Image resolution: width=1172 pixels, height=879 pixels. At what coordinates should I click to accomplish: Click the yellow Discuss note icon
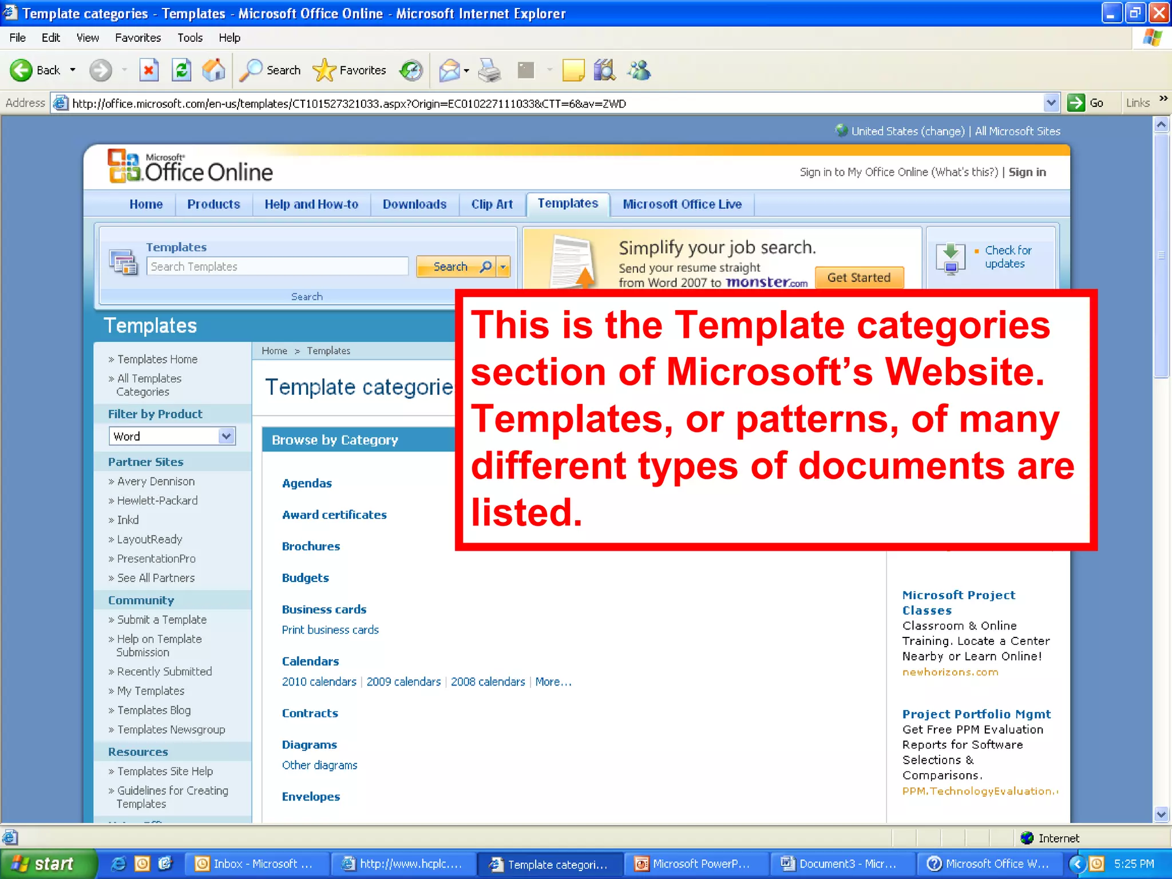[x=573, y=70]
